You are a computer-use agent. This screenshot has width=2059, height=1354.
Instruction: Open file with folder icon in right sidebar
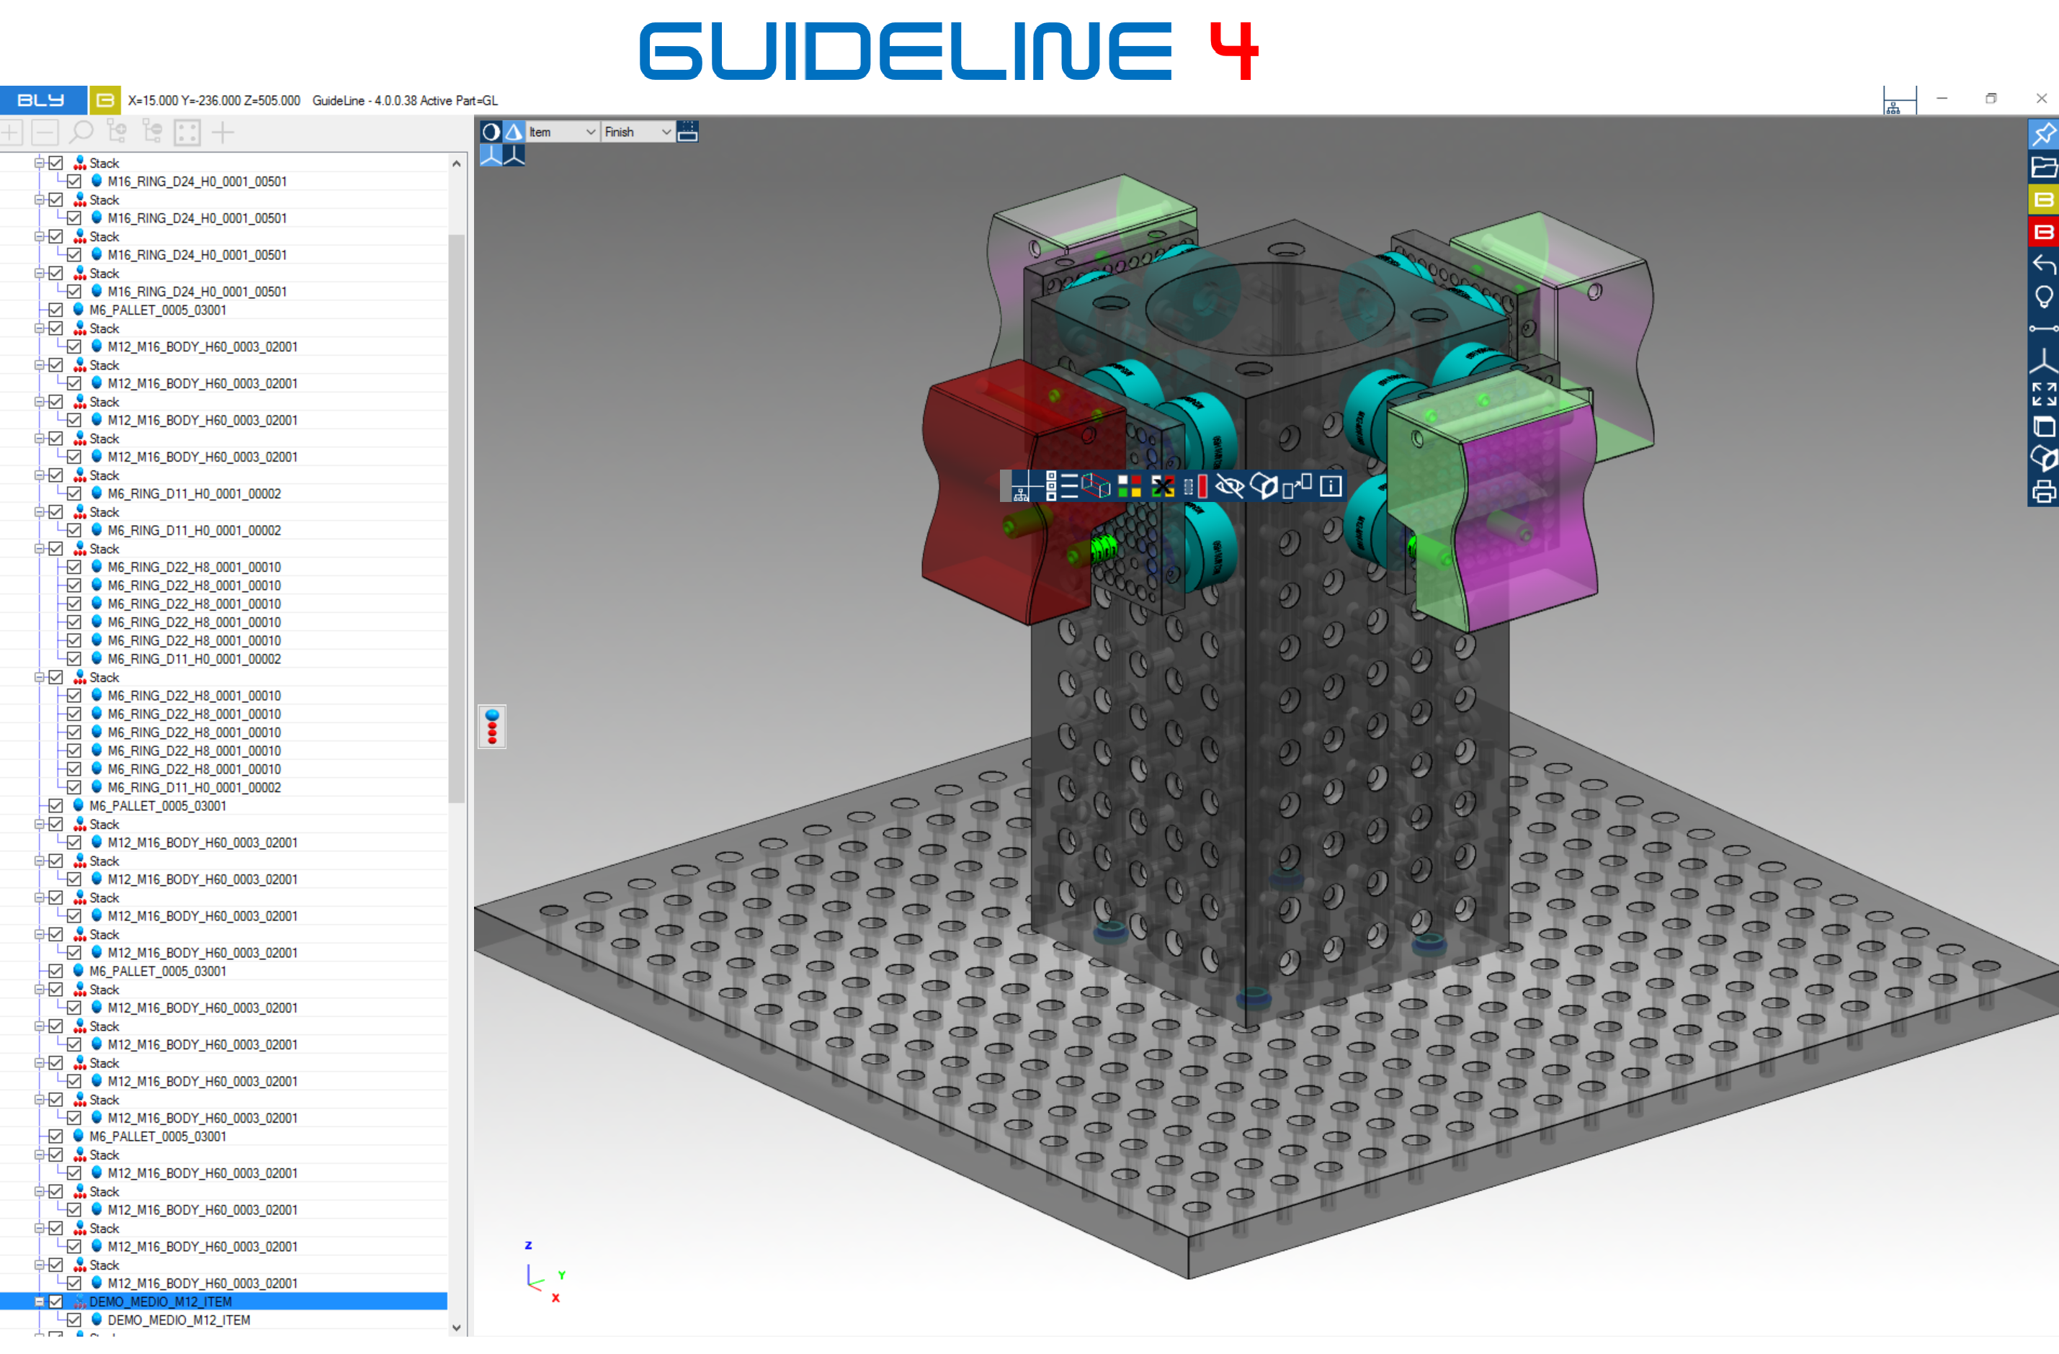coord(2043,167)
